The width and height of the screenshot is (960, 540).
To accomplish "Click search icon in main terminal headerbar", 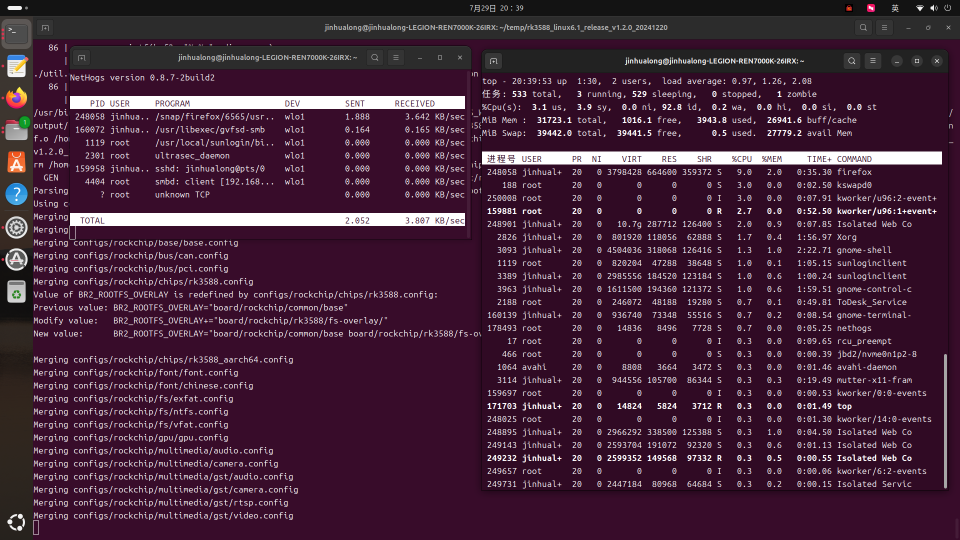I will (863, 28).
